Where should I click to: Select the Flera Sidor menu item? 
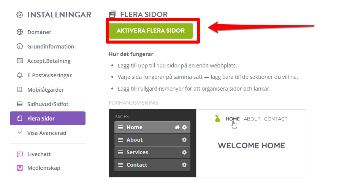click(x=48, y=118)
